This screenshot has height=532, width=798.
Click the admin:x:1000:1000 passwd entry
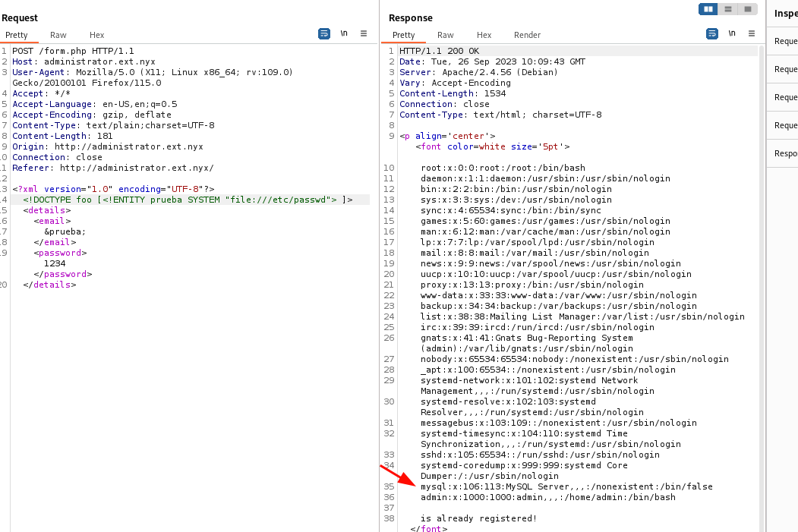click(548, 497)
